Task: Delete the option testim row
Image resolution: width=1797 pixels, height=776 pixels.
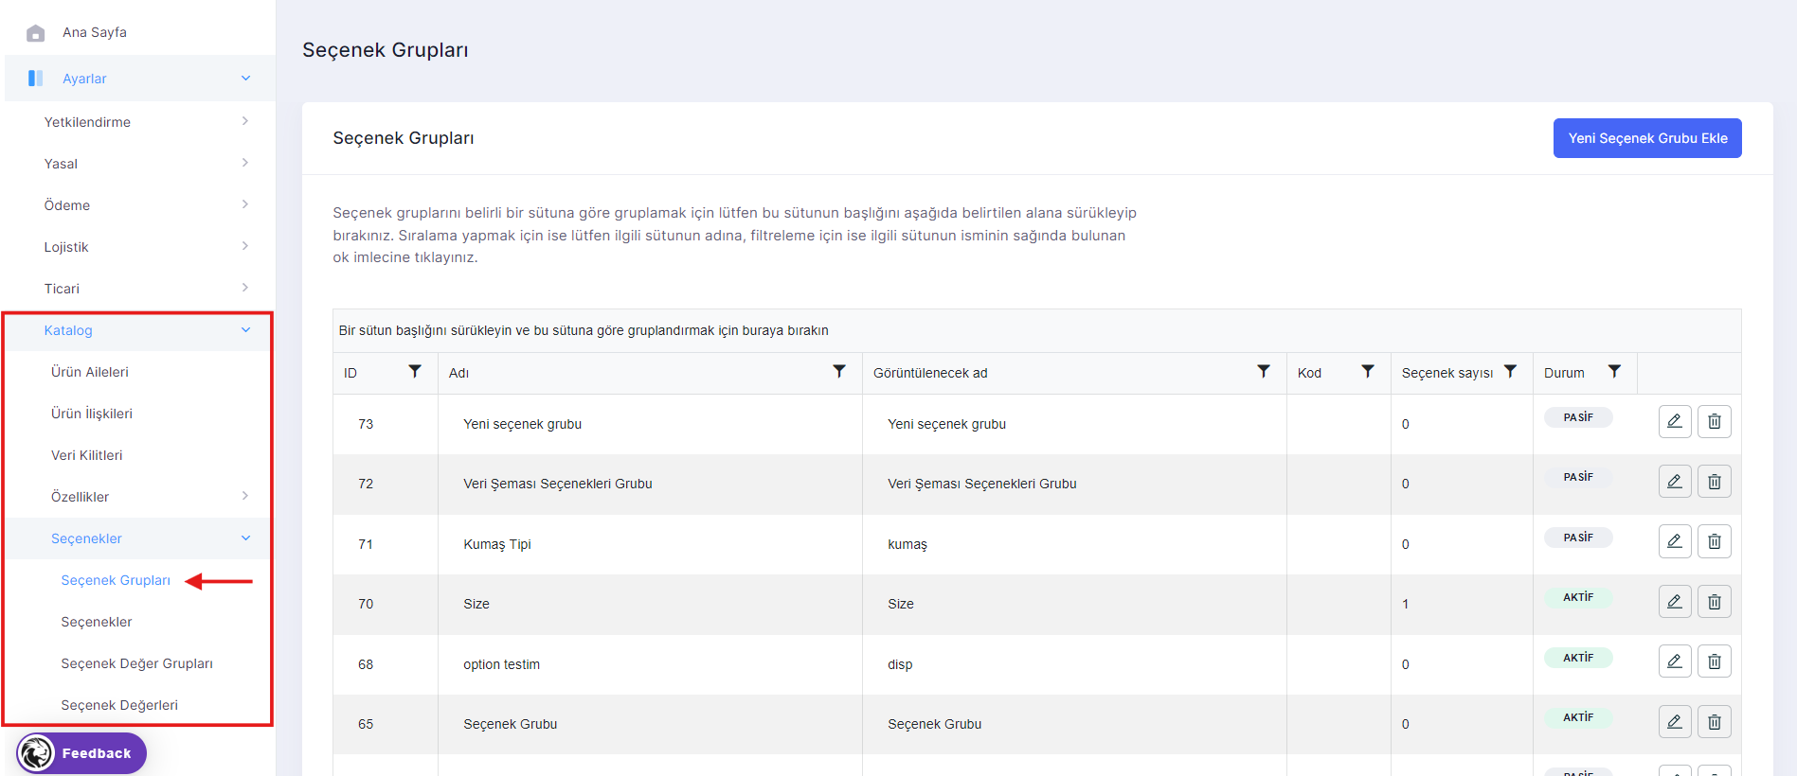Action: coord(1715,661)
